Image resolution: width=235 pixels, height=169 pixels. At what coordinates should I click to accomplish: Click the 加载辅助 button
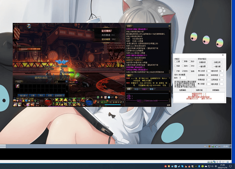pos(182,90)
